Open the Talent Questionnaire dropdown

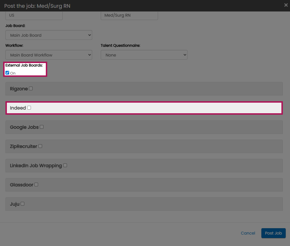pos(144,55)
